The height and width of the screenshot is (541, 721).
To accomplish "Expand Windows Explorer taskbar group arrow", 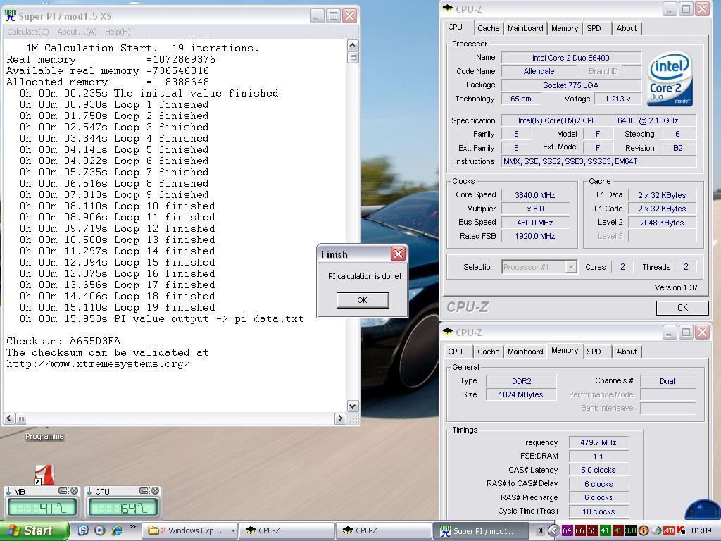I will 233,530.
